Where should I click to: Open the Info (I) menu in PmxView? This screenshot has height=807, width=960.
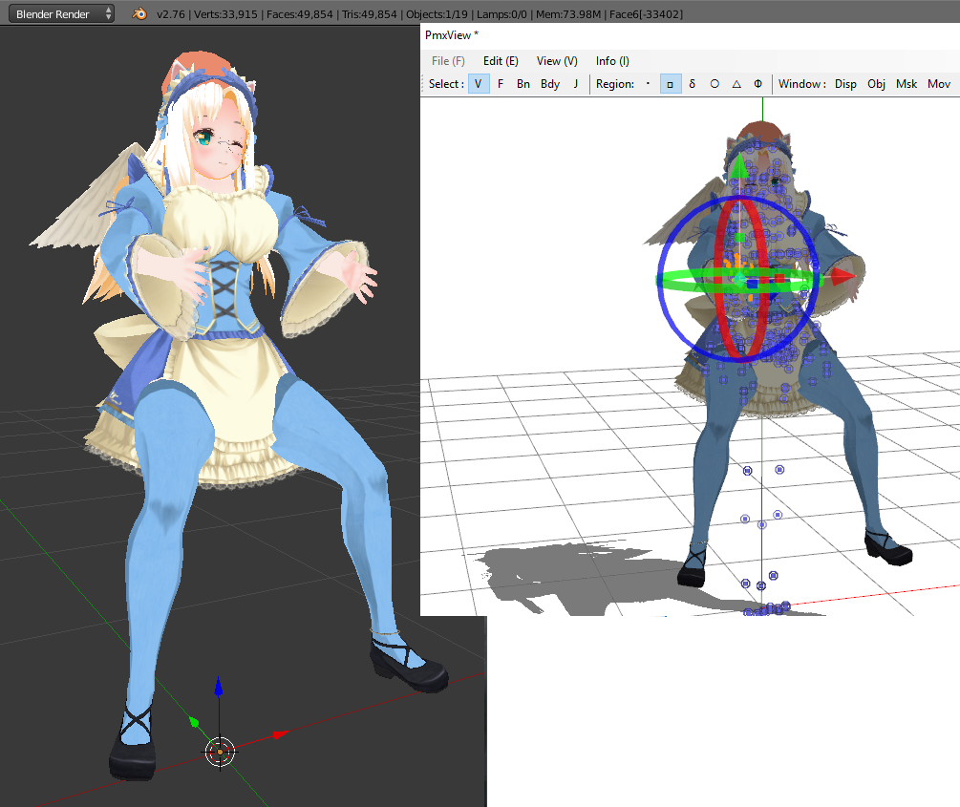[x=612, y=60]
